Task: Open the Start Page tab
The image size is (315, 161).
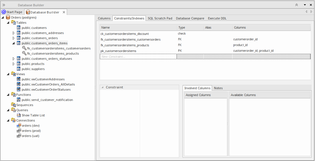Action: [12, 12]
